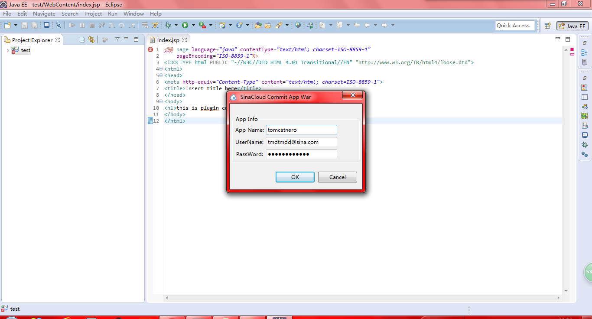Open the Next Annotation dropdown arrow
This screenshot has height=319, width=592.
point(331,26)
